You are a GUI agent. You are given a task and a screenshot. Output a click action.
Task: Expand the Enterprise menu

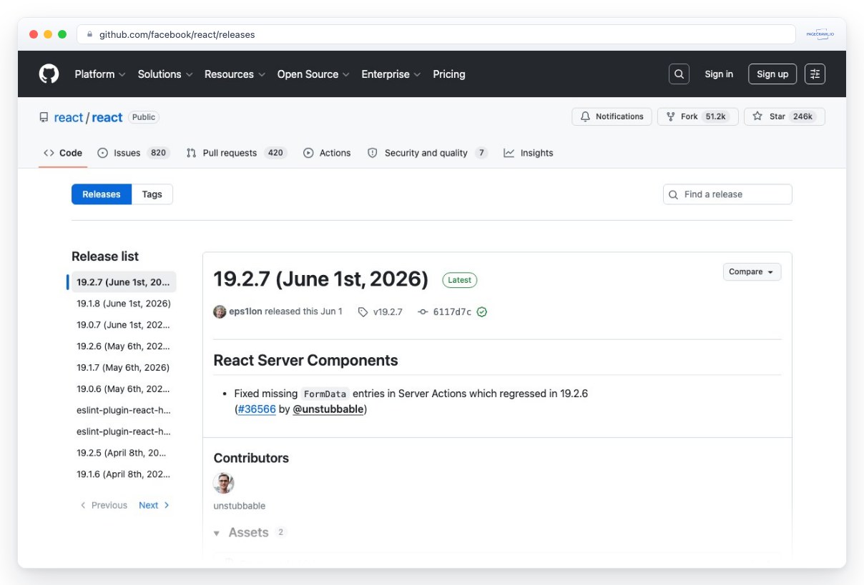pyautogui.click(x=391, y=74)
